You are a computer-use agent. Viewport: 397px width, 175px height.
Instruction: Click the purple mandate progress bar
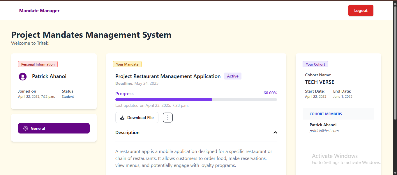click(x=164, y=100)
